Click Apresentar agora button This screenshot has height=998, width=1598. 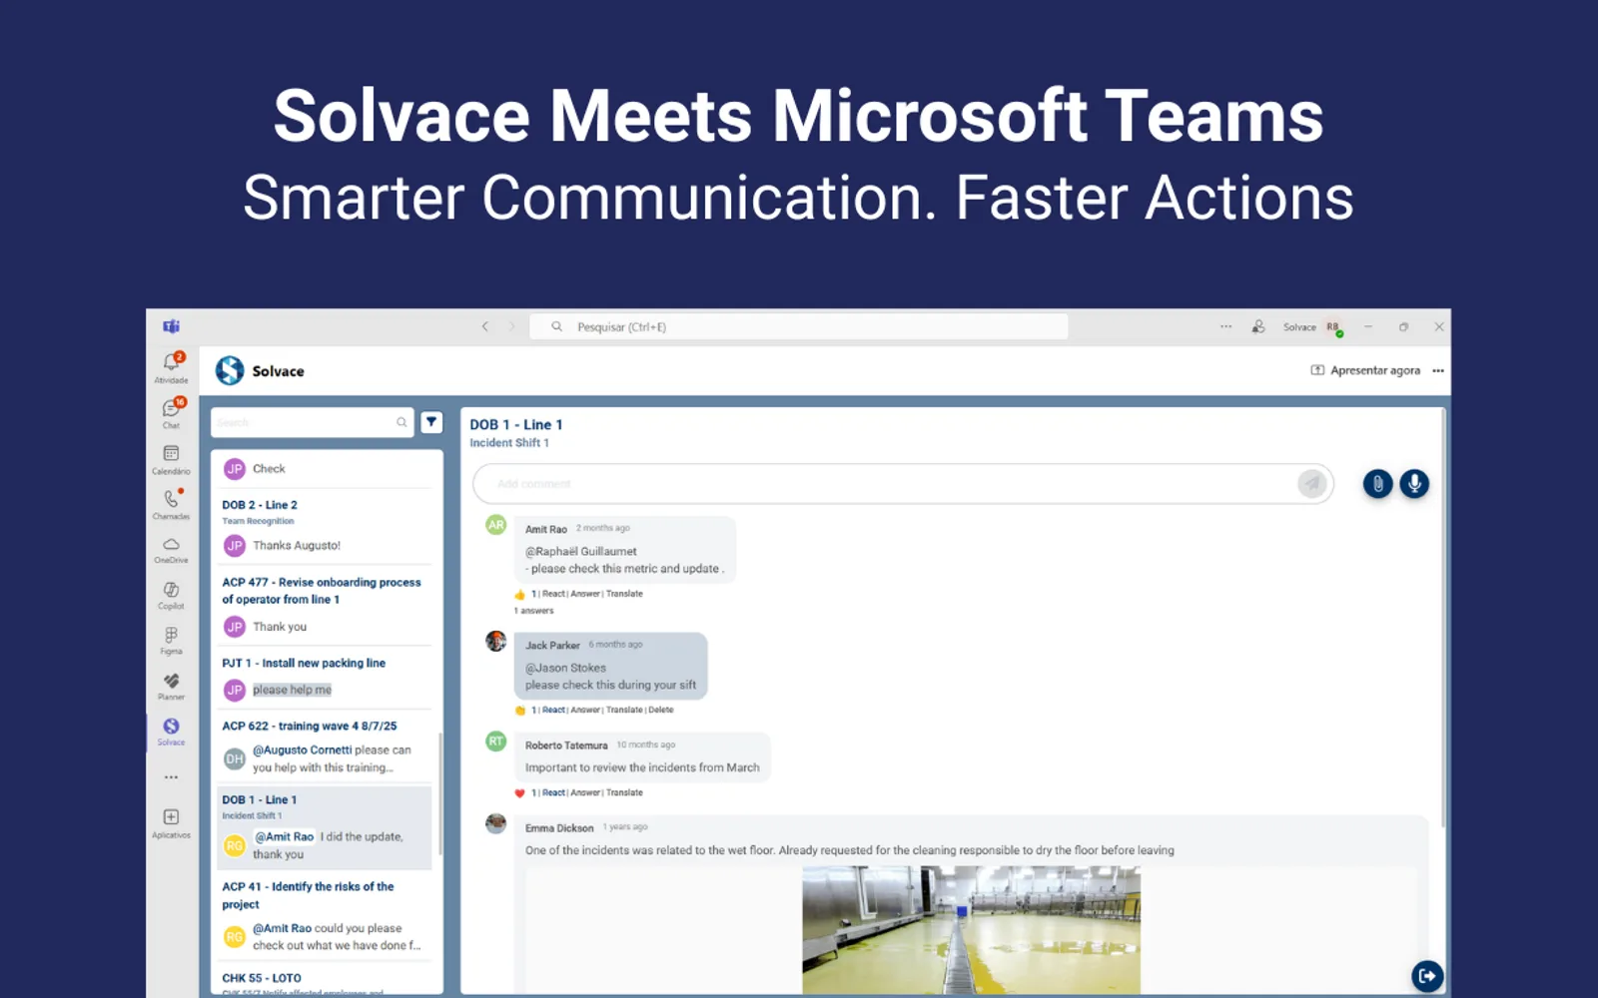tap(1365, 370)
